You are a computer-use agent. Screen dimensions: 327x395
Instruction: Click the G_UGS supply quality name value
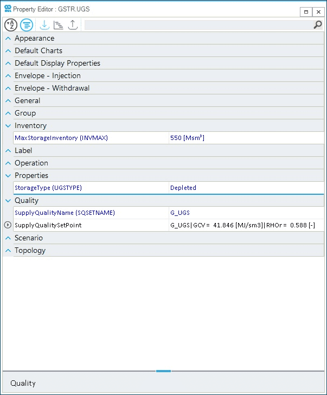180,213
